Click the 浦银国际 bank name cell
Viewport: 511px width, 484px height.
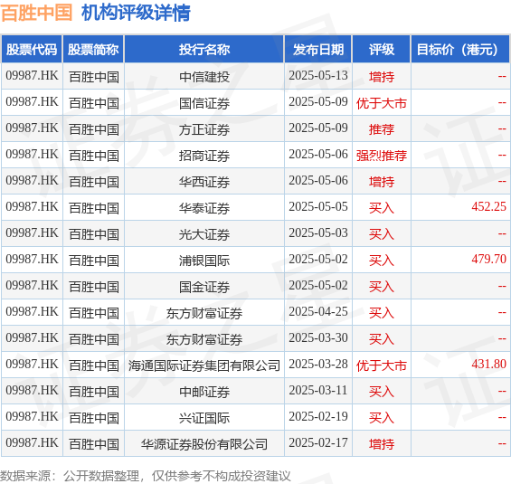(x=204, y=261)
